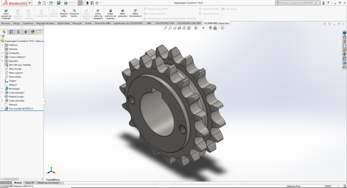Select Plano frontal in feature tree

(15, 69)
